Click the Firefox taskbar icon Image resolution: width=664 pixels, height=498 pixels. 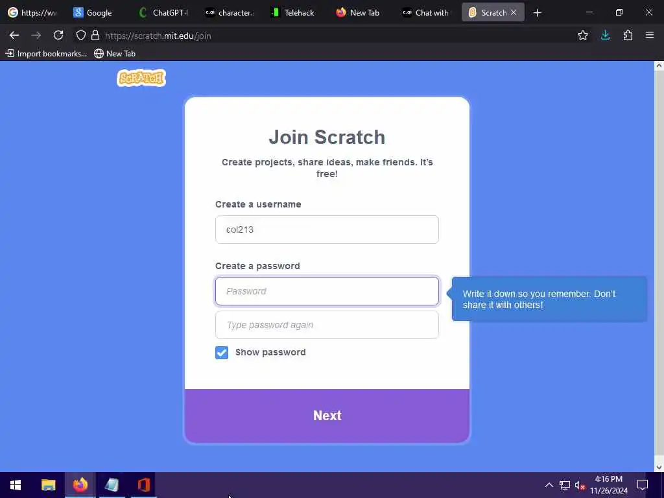click(x=80, y=485)
